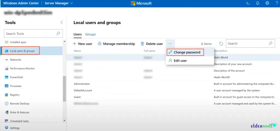Click the Processes icon
Viewport: 280px width, 131px height.
coord(7,86)
